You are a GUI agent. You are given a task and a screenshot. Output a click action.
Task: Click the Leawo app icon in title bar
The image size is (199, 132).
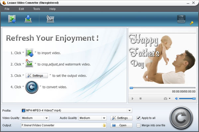point(4,3)
